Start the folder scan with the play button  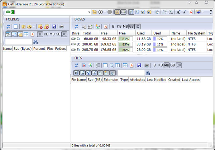pos(100,12)
